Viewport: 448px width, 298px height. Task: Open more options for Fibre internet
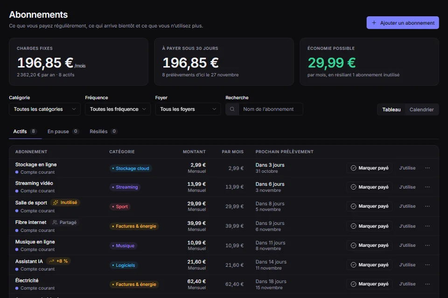(427, 226)
